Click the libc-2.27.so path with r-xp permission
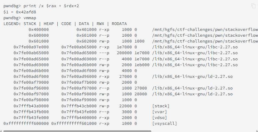 (x=195, y=47)
